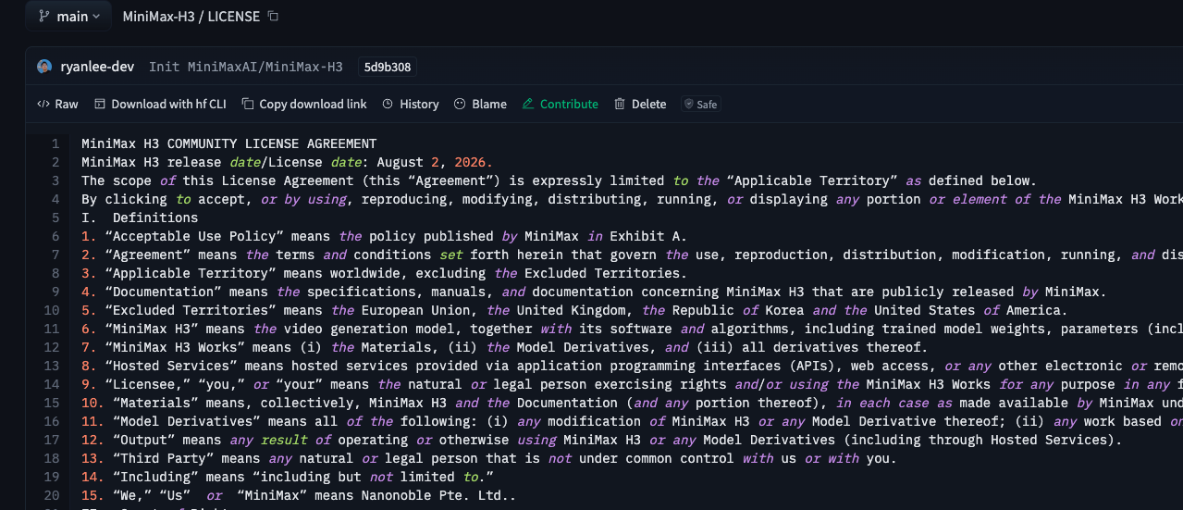Click the Raw code brackets icon

(43, 104)
